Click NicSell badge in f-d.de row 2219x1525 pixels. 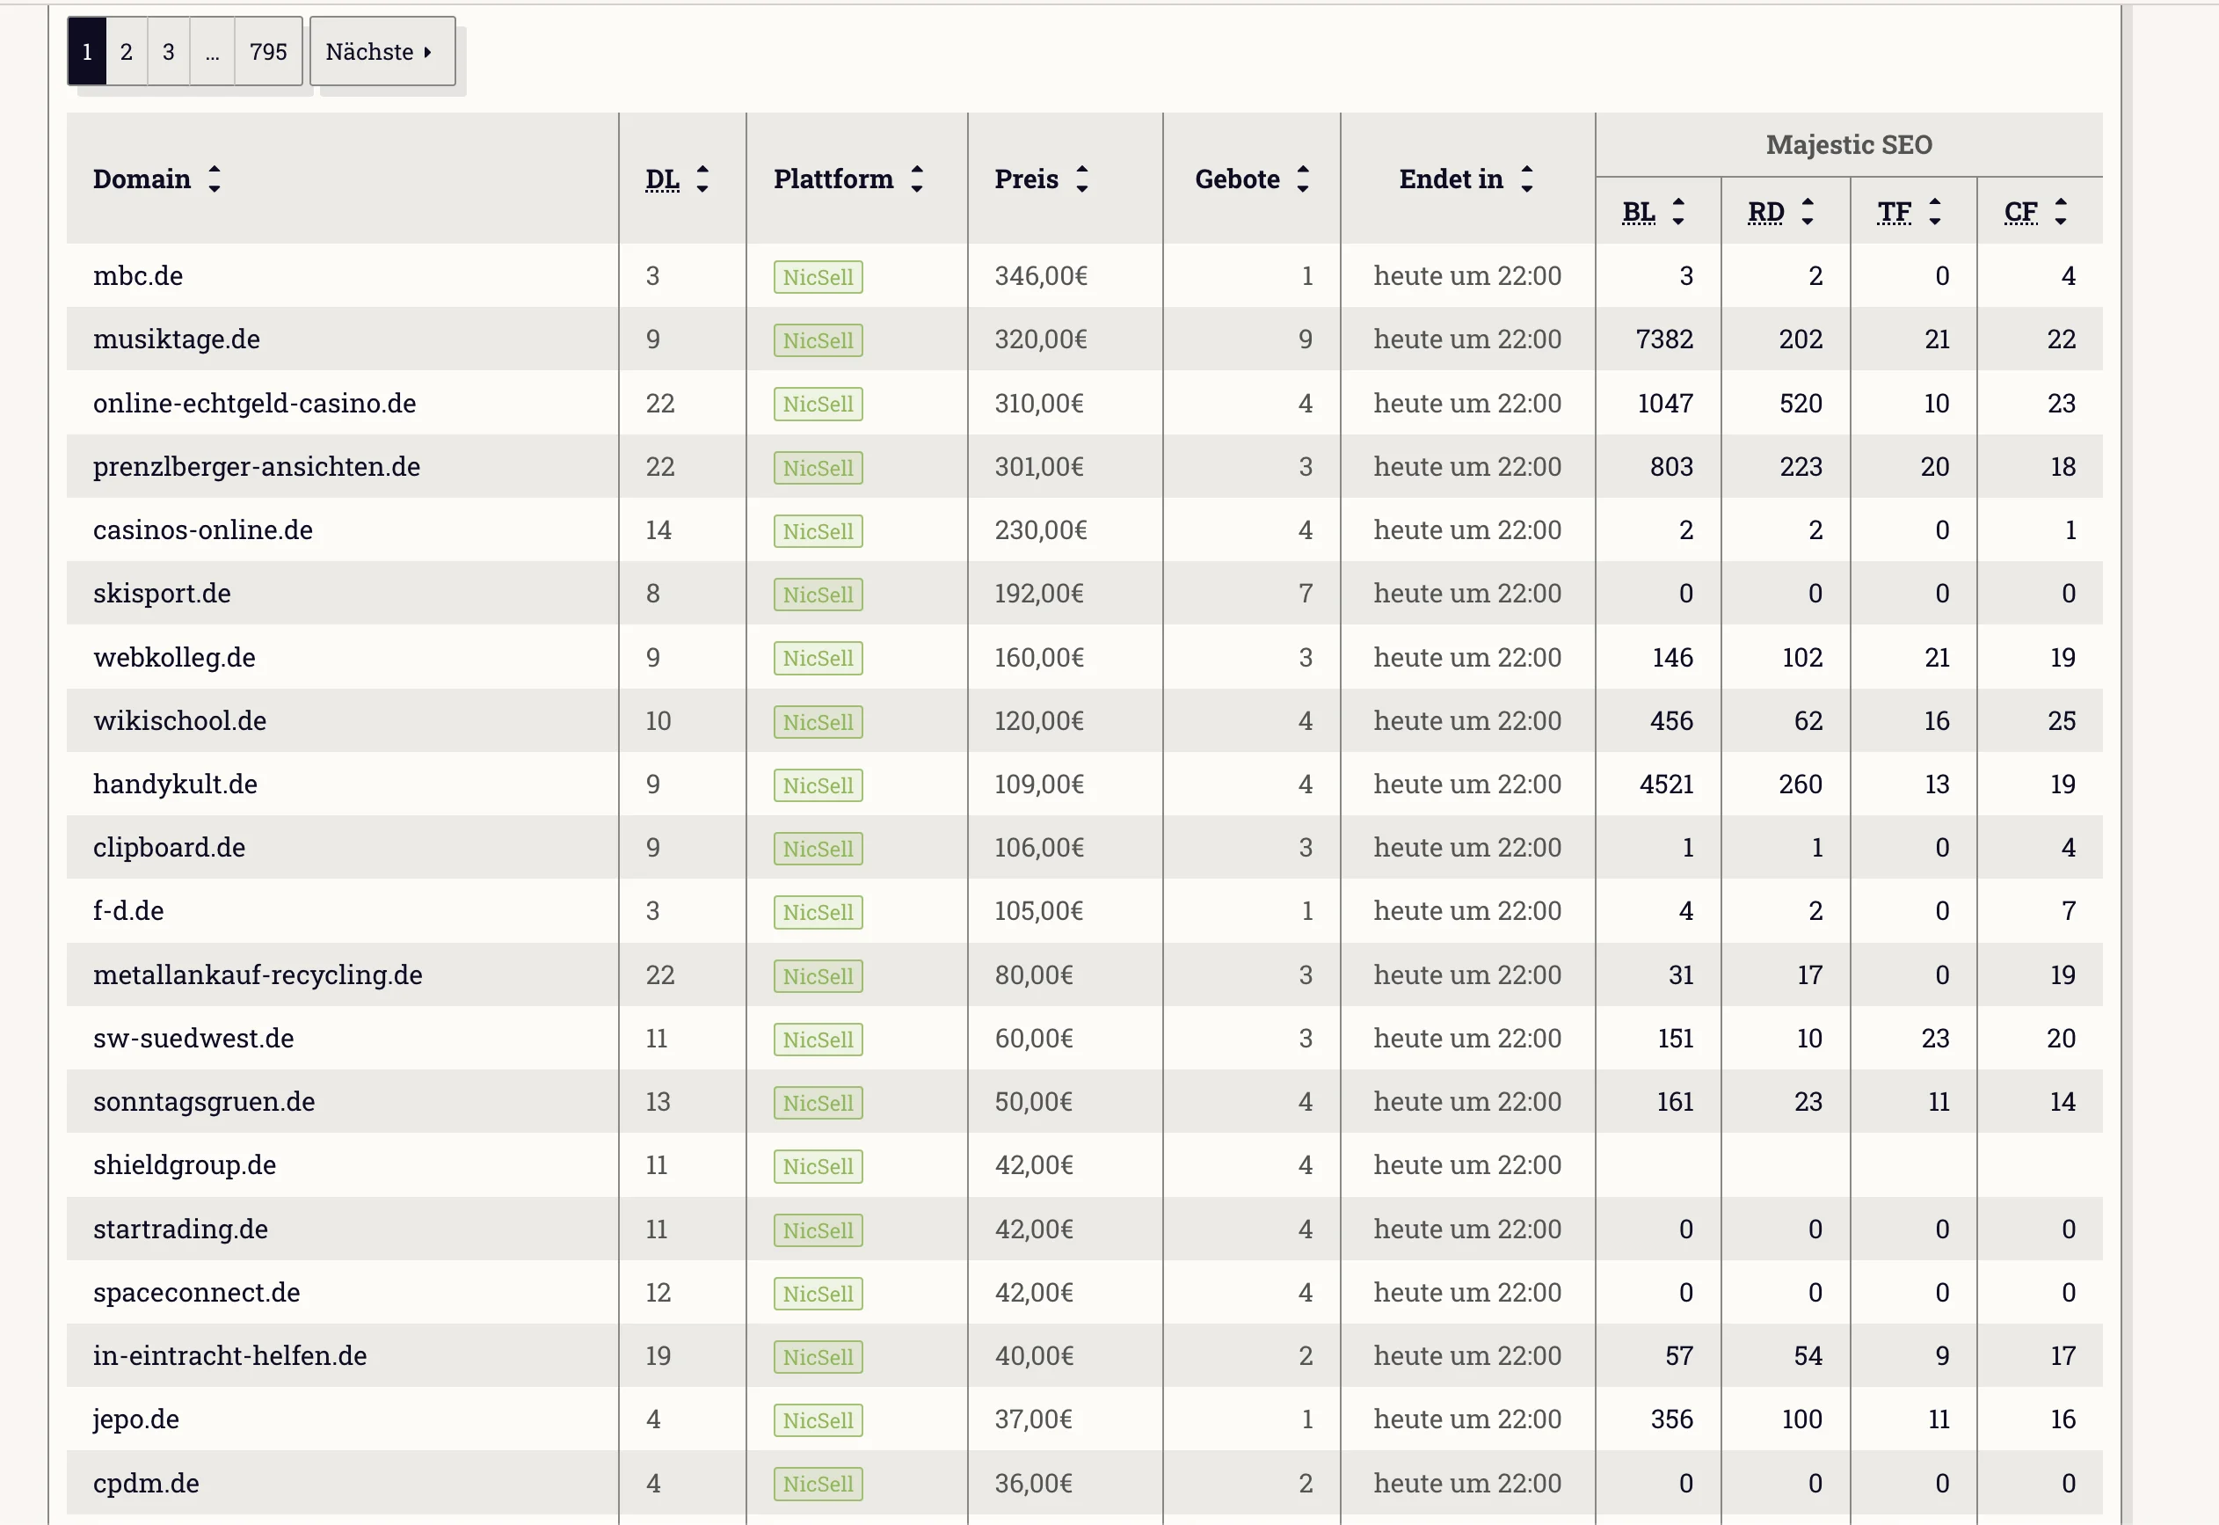click(x=818, y=911)
